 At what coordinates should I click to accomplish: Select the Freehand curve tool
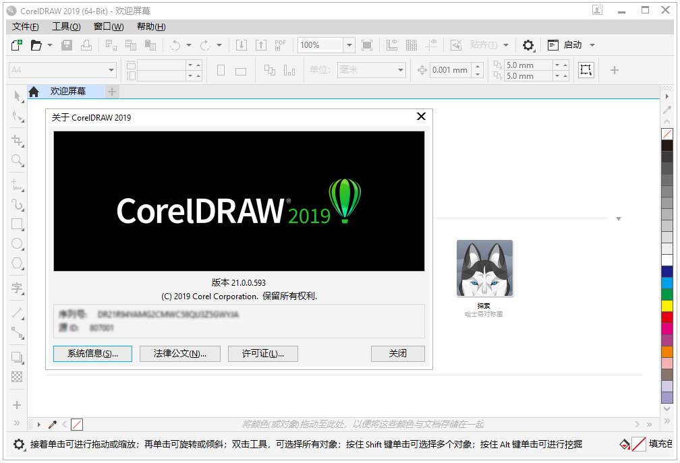[x=18, y=185]
